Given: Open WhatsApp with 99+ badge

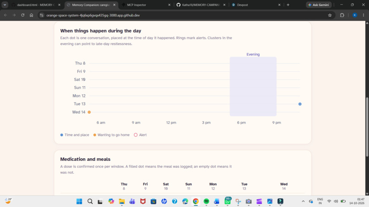Looking at the screenshot, I should coord(228,201).
